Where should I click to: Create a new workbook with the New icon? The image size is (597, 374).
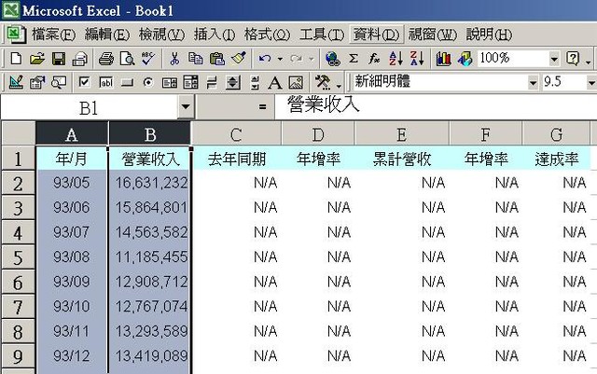point(16,59)
